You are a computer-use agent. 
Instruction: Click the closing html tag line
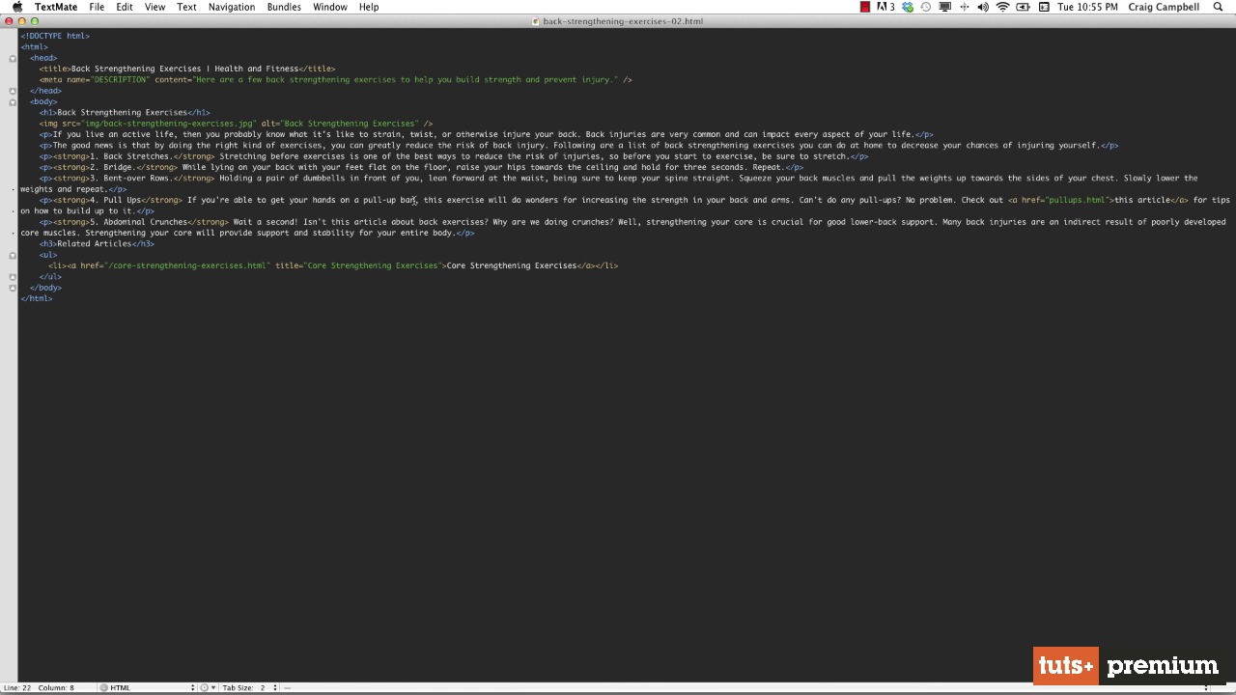37,298
